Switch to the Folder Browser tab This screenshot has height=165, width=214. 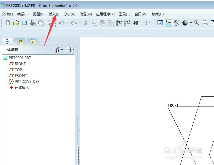[x=20, y=41]
